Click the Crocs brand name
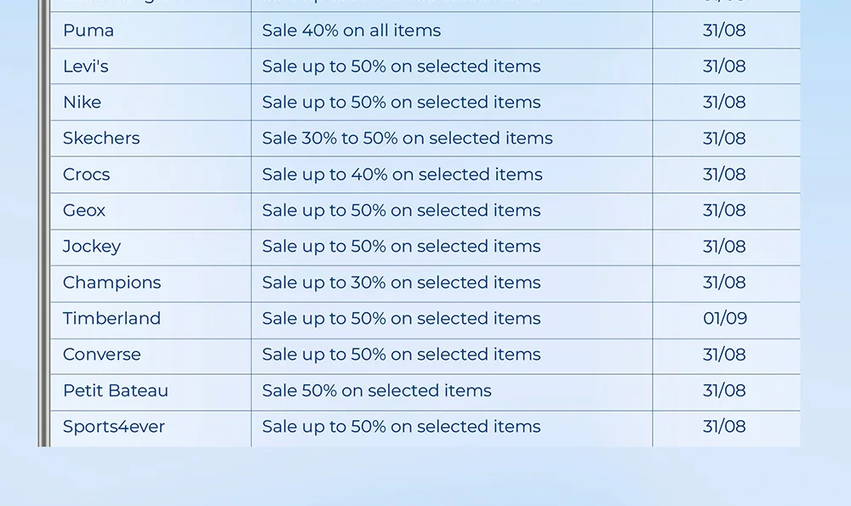The image size is (851, 506). click(x=86, y=174)
